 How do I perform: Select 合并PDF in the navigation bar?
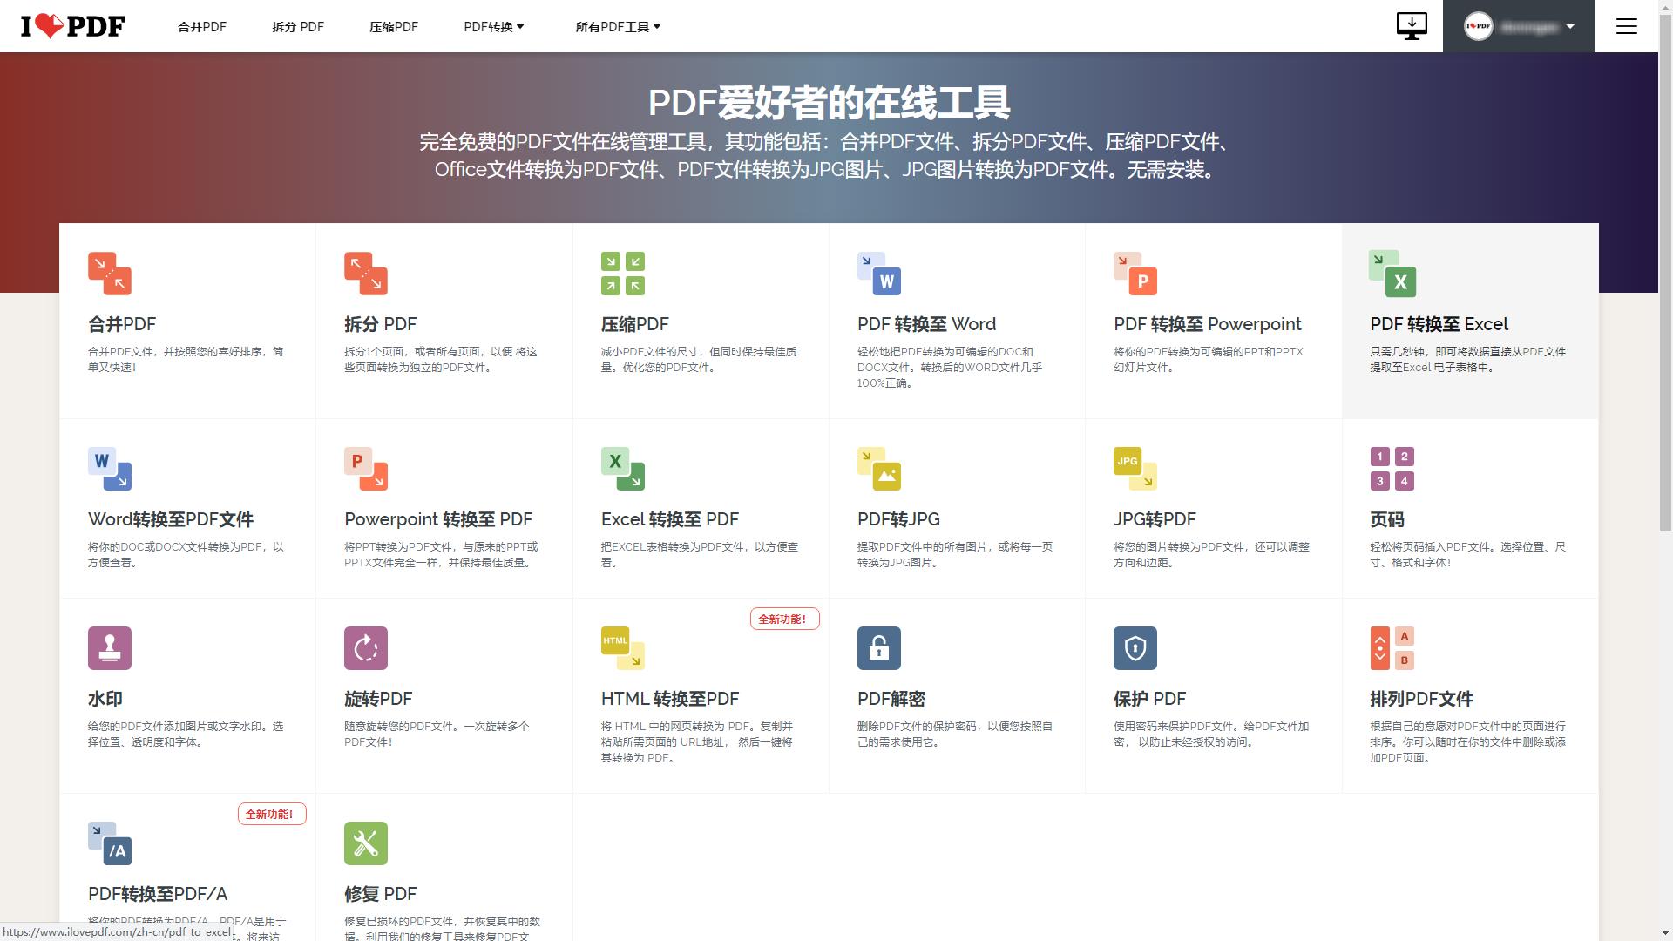tap(201, 27)
